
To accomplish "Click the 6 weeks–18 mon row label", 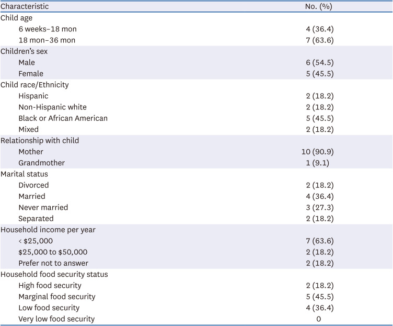I will 48,29.
